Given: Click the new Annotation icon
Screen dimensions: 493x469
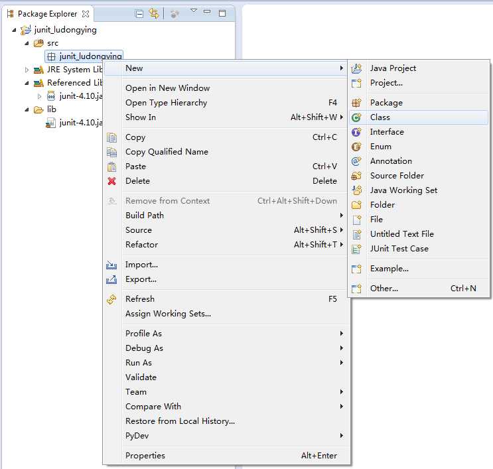Looking at the screenshot, I should point(356,161).
